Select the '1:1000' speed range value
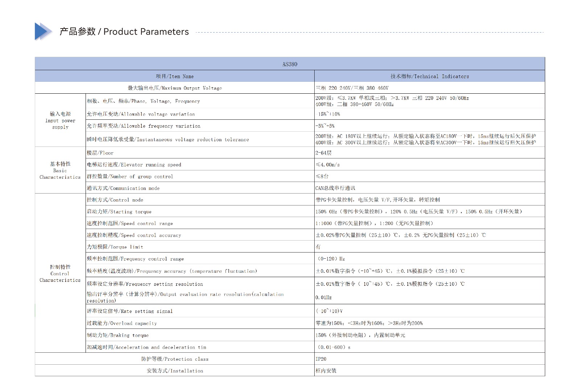 [374, 223]
